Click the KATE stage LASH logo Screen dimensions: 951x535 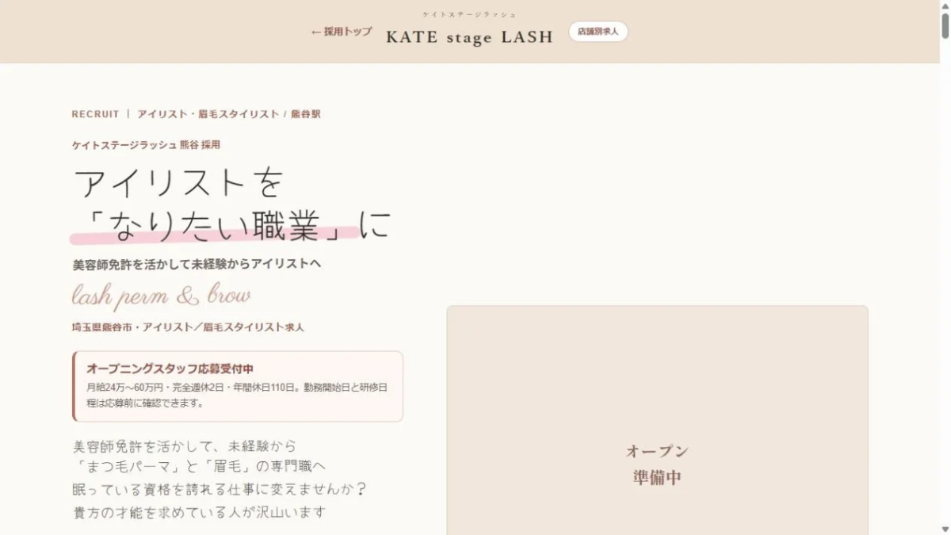pyautogui.click(x=469, y=37)
